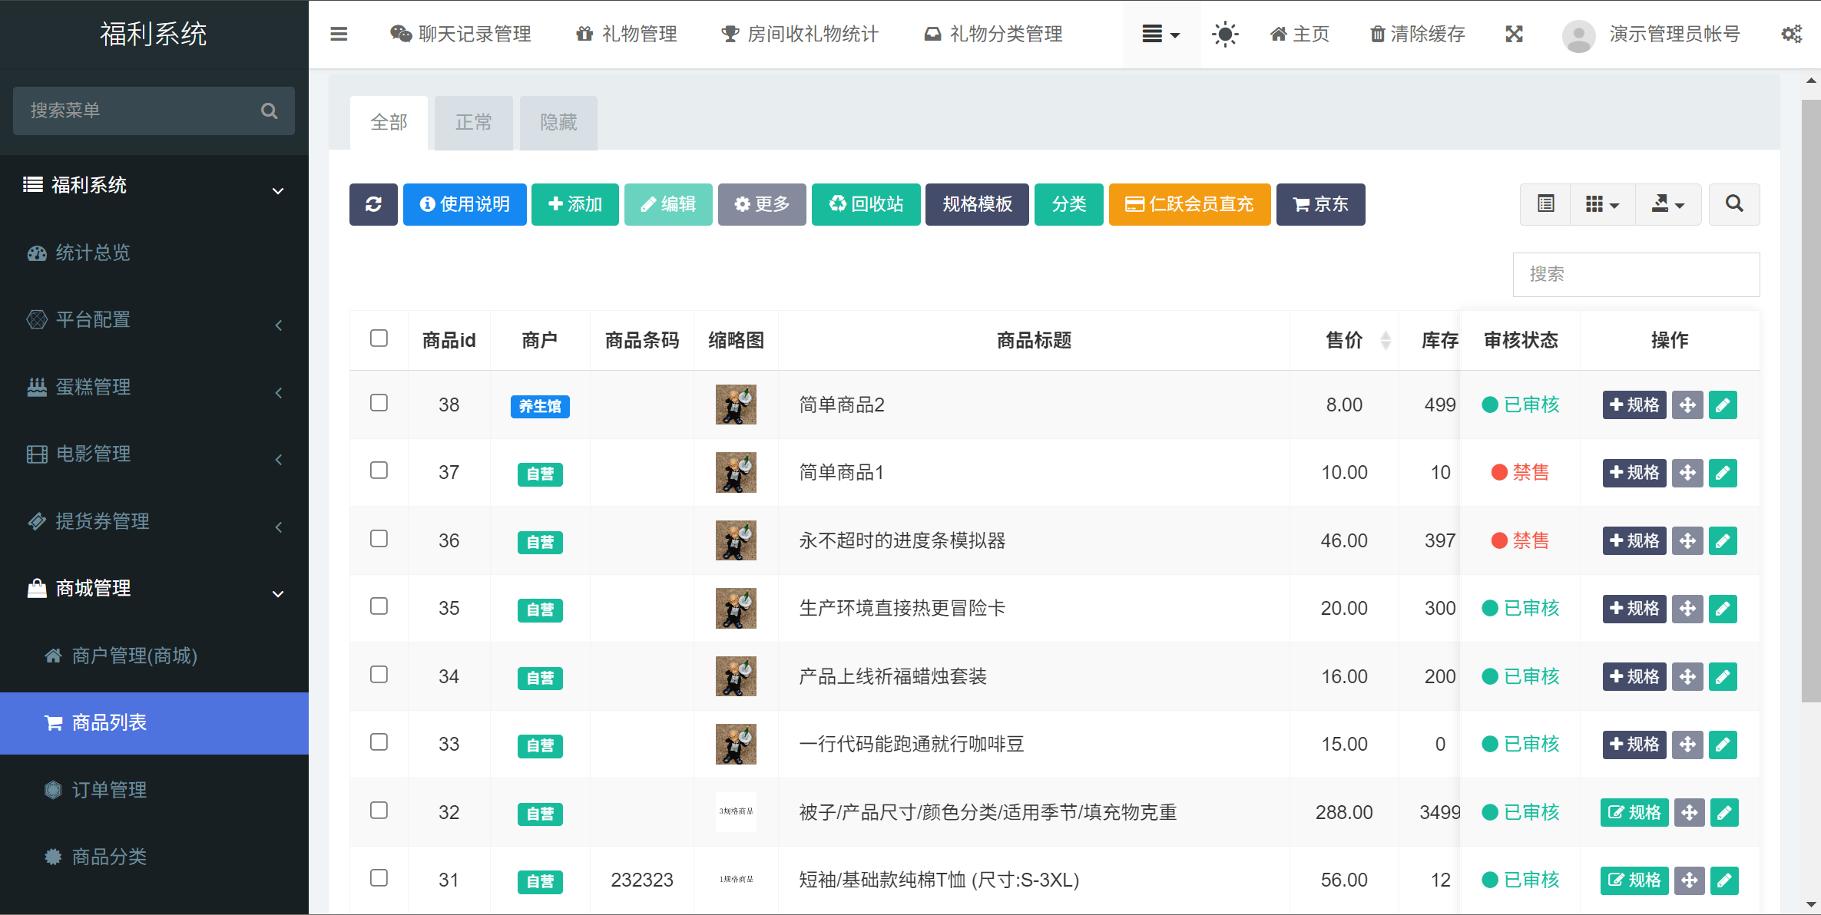Click the hamburger sidebar toggle icon
The image size is (1821, 915).
click(x=339, y=34)
